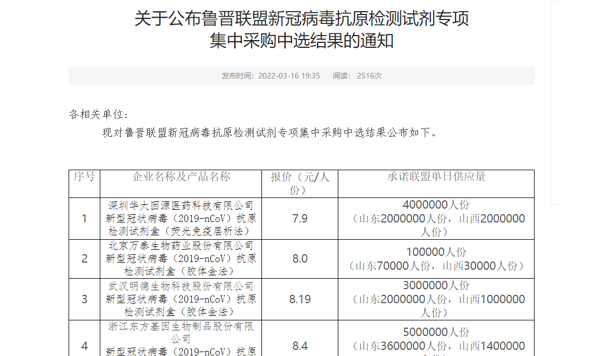This screenshot has width=602, height=356.
Task: Click the notice title heading
Action: click(x=301, y=29)
